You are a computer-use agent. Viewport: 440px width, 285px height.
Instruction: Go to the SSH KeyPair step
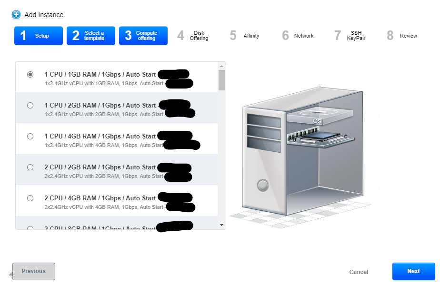[x=349, y=36]
